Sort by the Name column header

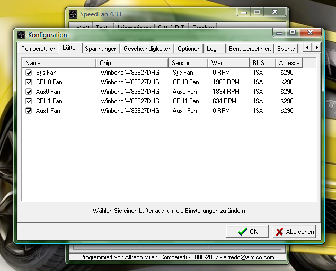point(59,63)
